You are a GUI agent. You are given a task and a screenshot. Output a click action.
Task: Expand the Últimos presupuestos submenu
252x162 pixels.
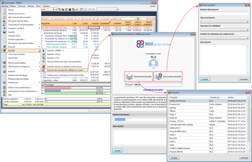39,63
